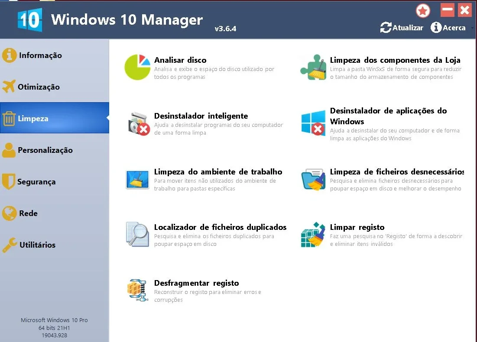The width and height of the screenshot is (477, 342).
Task: Open Desfragmentar registo title
Action: (x=197, y=283)
